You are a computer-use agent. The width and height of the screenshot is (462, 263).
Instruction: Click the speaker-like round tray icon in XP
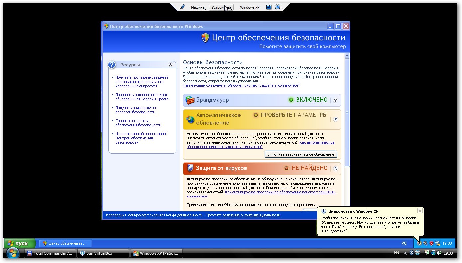pyautogui.click(x=426, y=243)
